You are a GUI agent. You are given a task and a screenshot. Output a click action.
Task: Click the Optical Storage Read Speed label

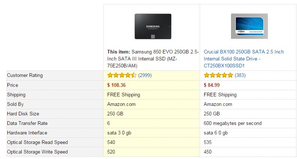coord(37,142)
